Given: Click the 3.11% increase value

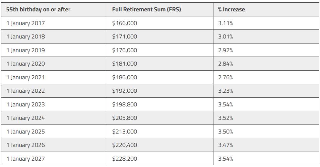Looking at the screenshot, I should [226, 23].
